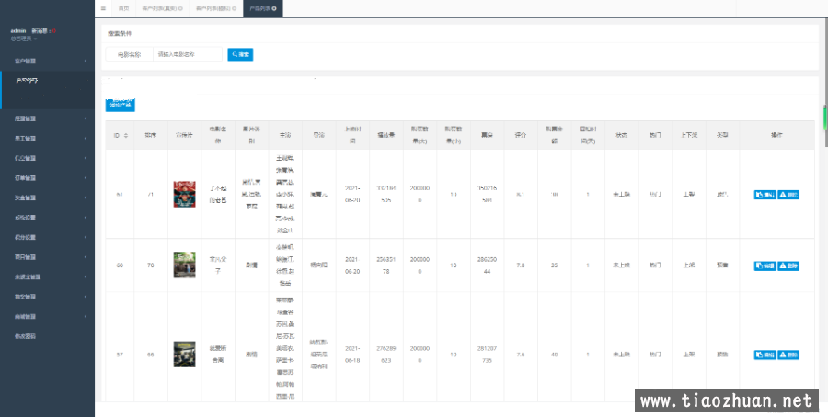Close the active 产品列表 tab

pos(274,8)
